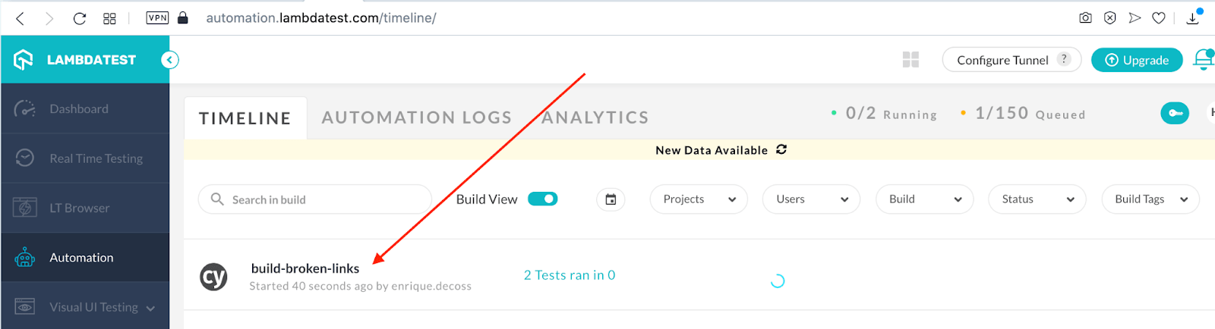Click the Started 40 seconds ago text

tap(361, 286)
